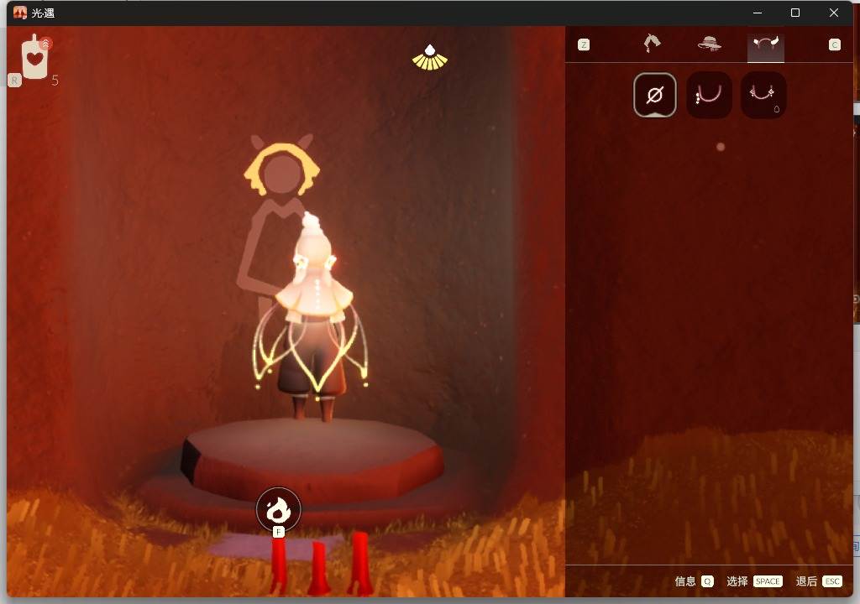Screen dimensions: 860x604
Task: Click the 退后 back button
Action: coord(806,581)
